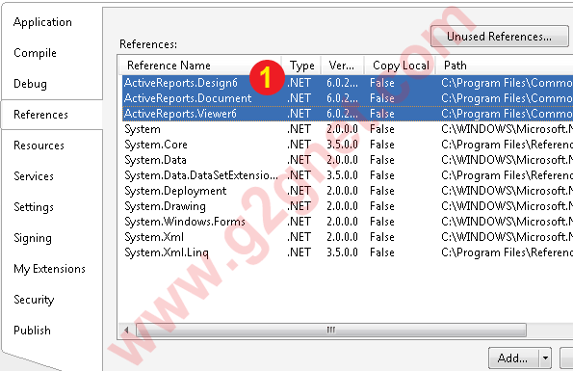The height and width of the screenshot is (371, 573).
Task: Click .NET type of System.Deployment
Action: (x=299, y=191)
